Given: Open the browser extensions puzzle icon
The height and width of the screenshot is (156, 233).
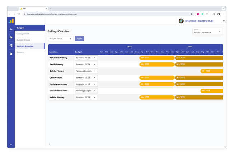Looking at the screenshot, I should point(207,14).
